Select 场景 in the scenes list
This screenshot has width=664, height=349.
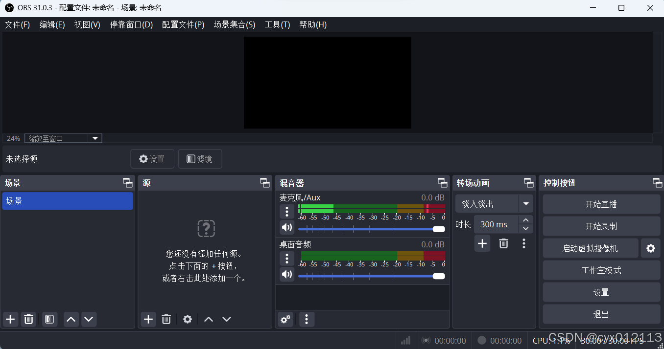click(68, 200)
